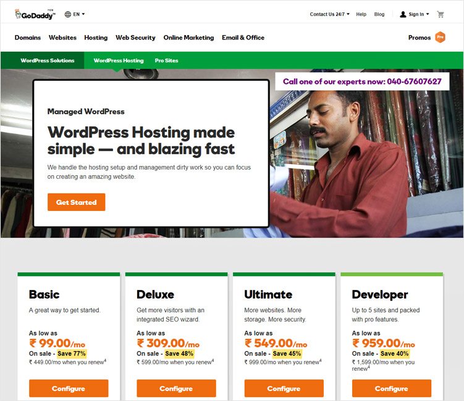Select the WordPress Hosting tab
The image size is (464, 401).
pos(119,60)
